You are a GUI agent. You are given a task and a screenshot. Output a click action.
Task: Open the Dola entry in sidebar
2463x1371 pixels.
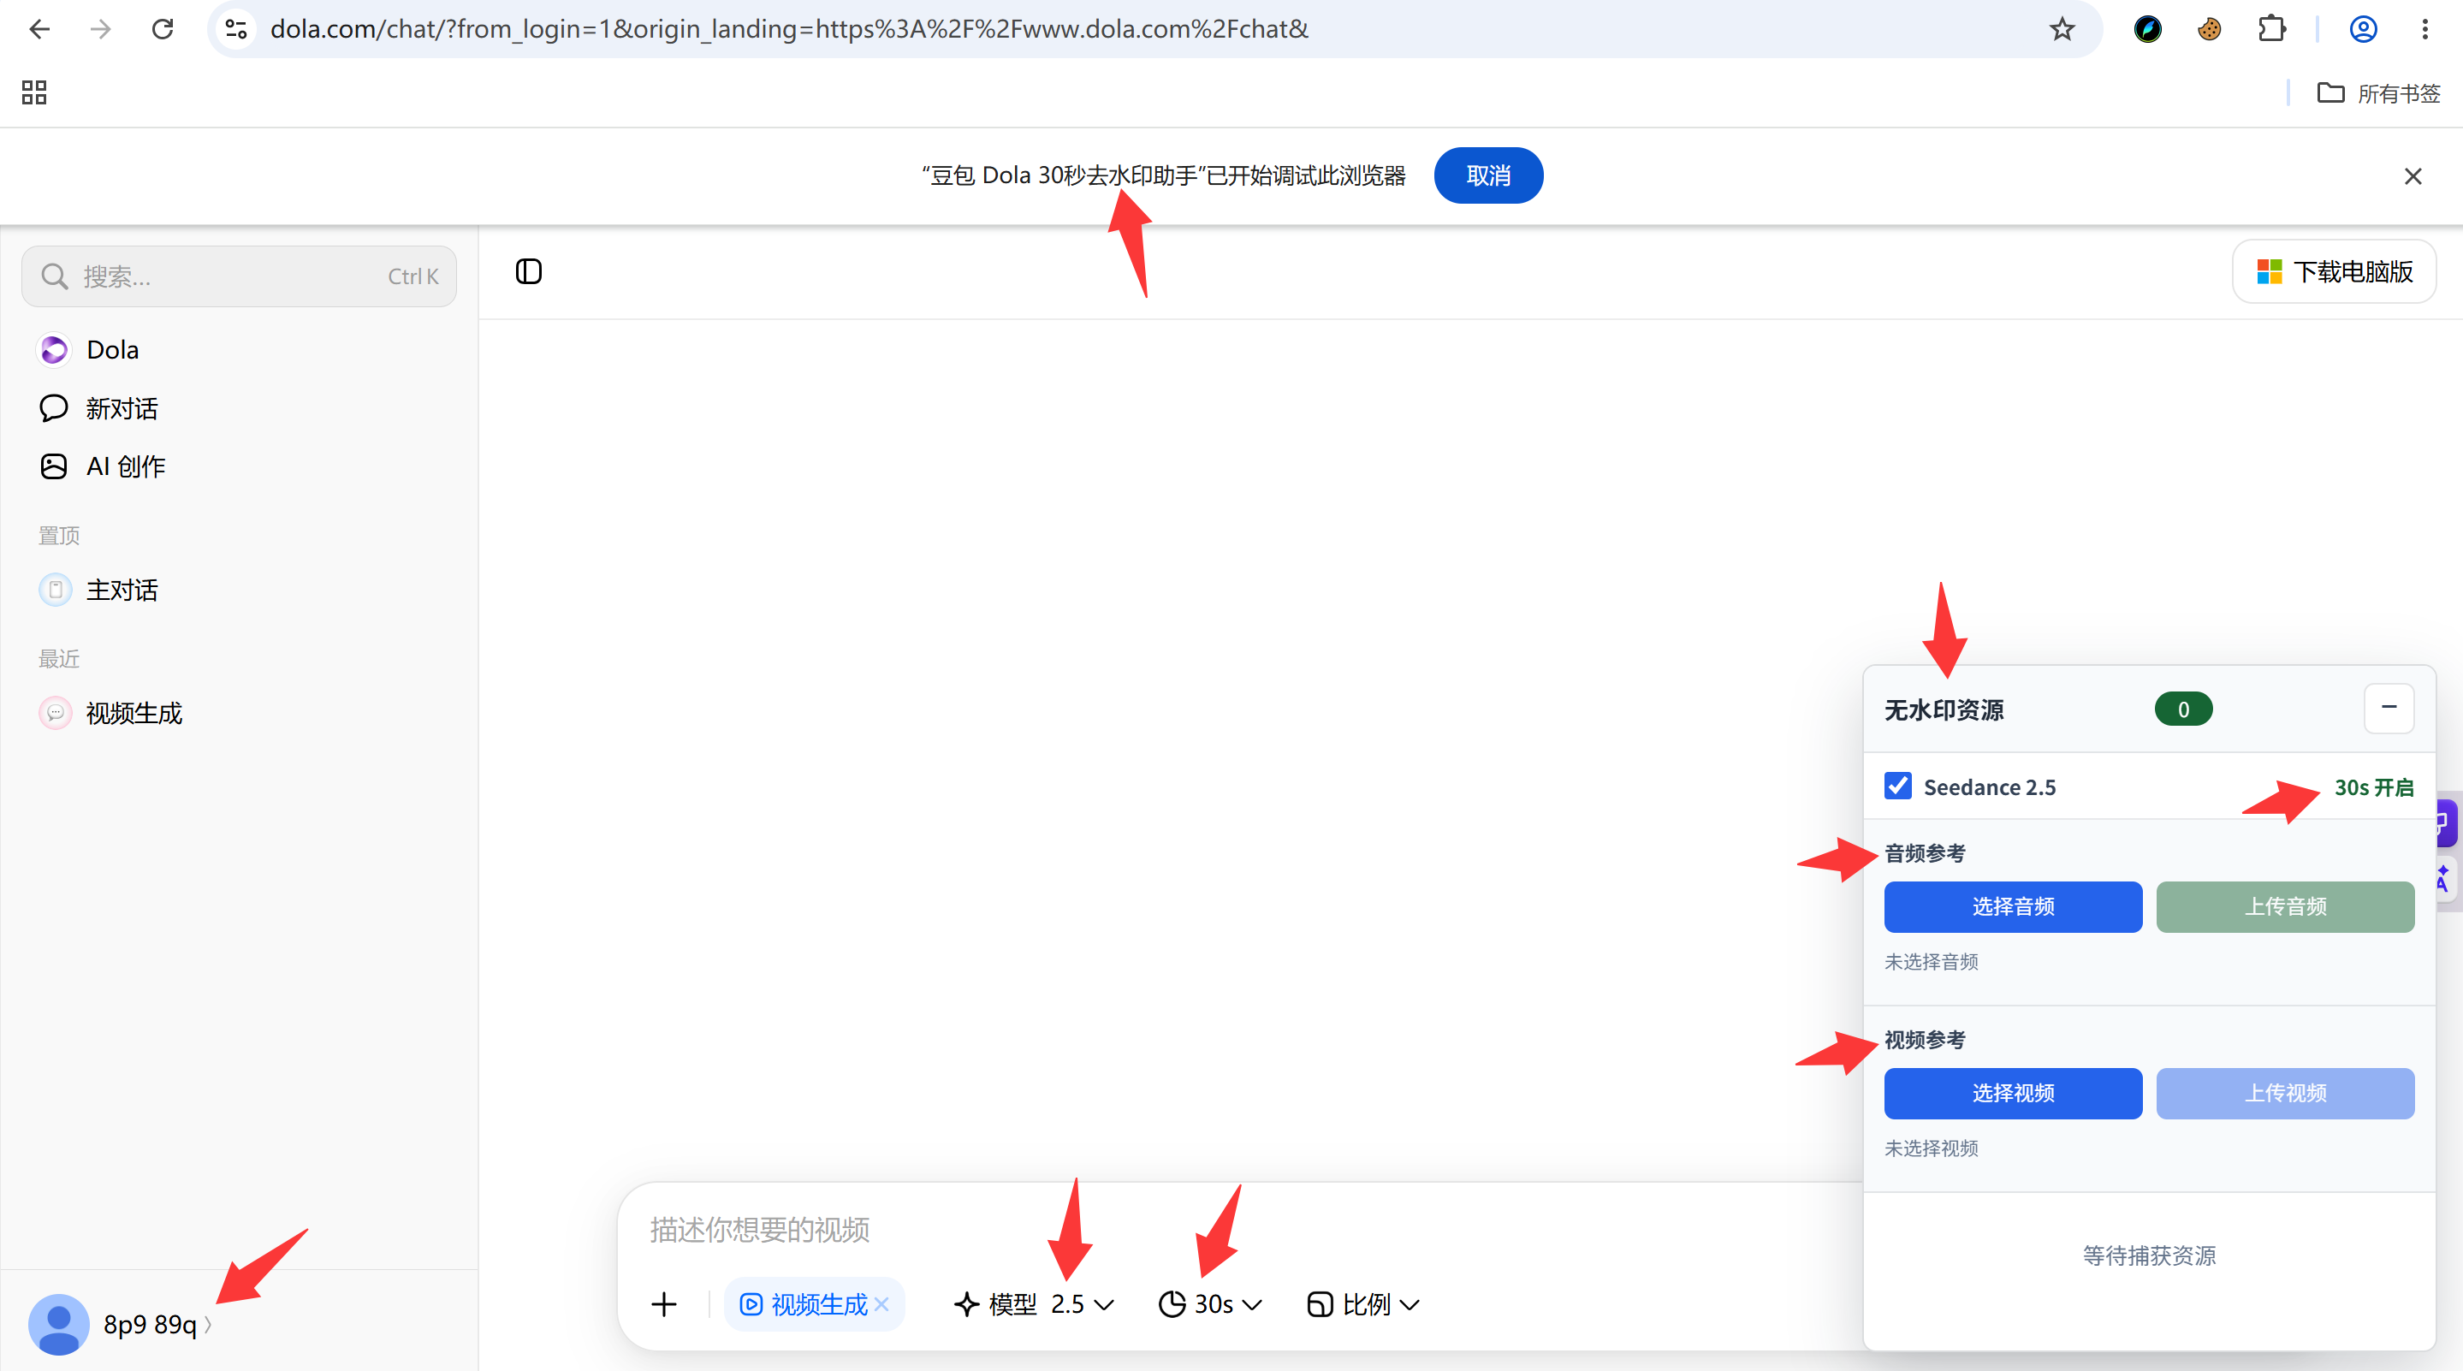239,350
